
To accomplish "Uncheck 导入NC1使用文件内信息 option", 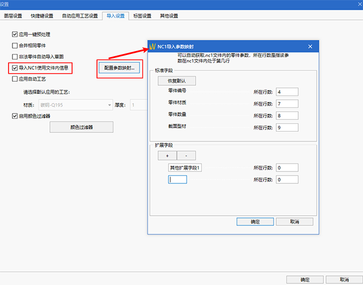I will coord(15,68).
